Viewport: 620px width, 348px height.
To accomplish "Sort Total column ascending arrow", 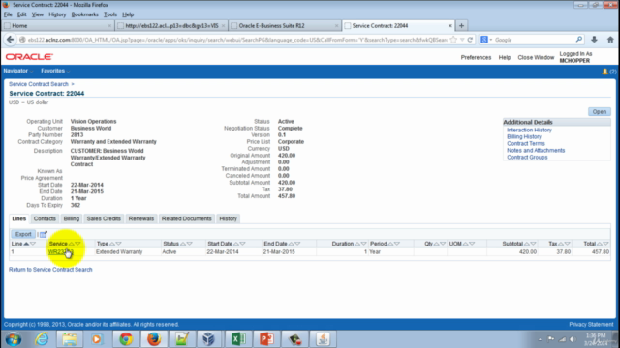I will click(x=600, y=244).
